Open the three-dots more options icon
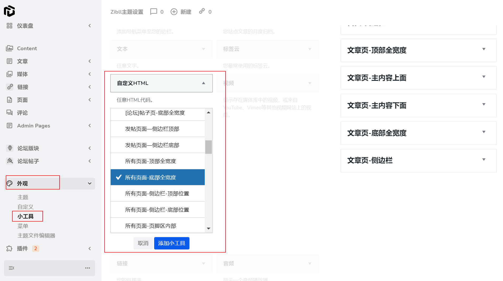This screenshot has height=281, width=503. point(87,268)
